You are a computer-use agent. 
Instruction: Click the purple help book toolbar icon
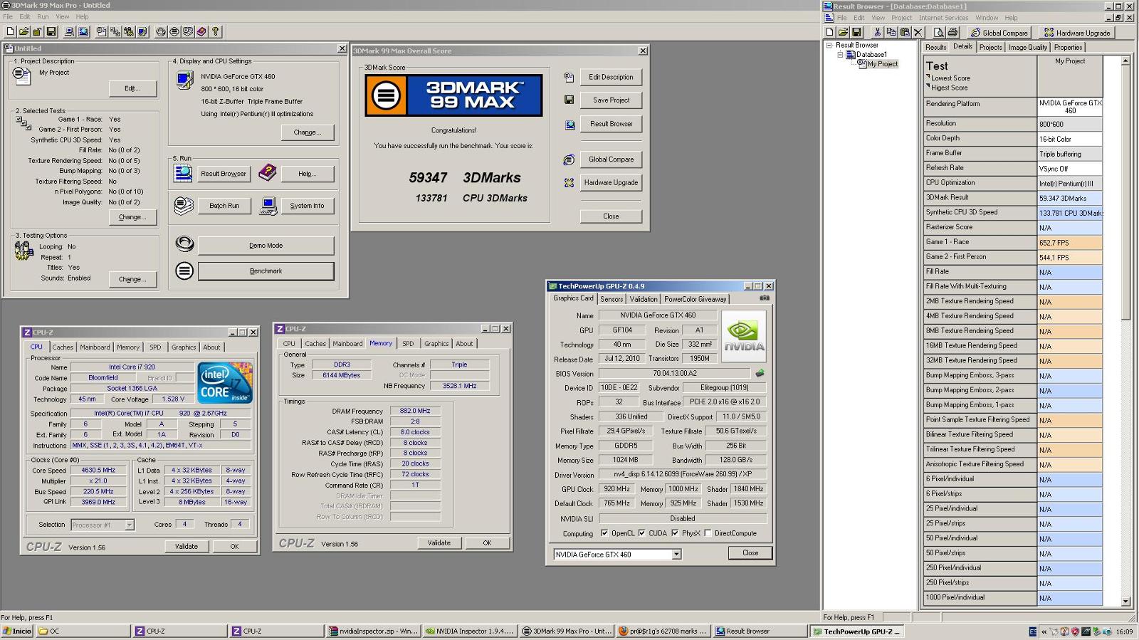point(201,31)
